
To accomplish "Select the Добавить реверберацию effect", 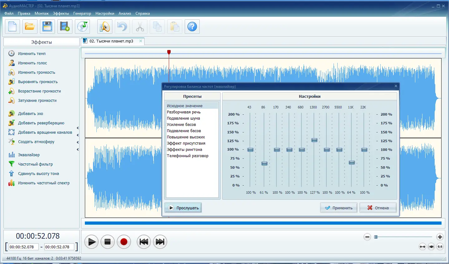I will tap(41, 123).
